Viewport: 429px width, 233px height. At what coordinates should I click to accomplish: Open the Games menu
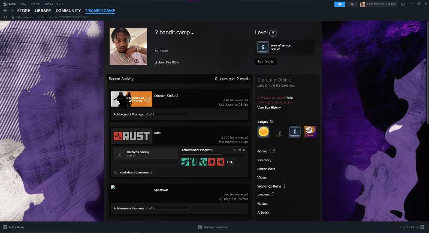49,4
